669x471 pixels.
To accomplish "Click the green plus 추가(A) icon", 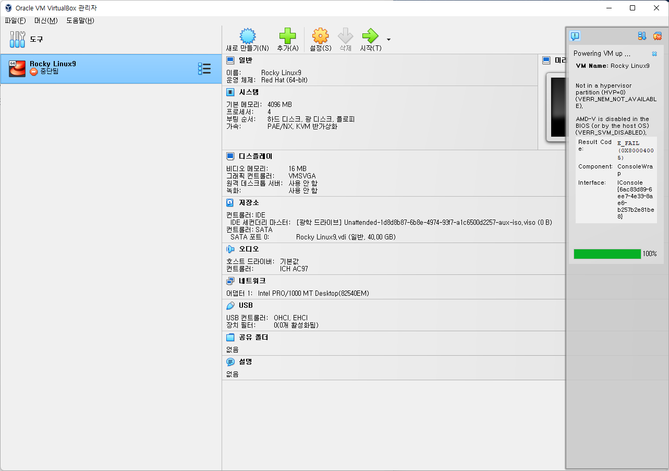I will point(287,36).
